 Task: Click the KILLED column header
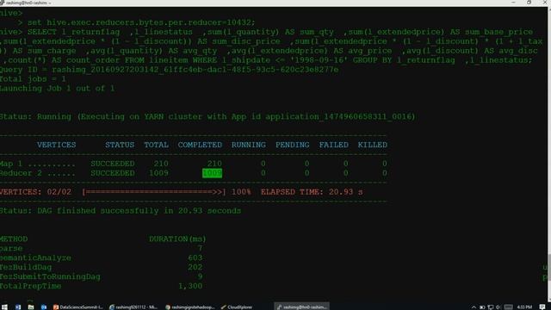372,145
